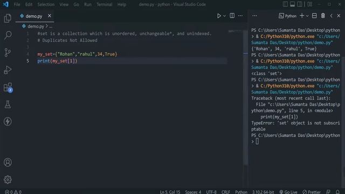
Task: Toggle secondary side bar layout icon
Action: (x=300, y=4)
